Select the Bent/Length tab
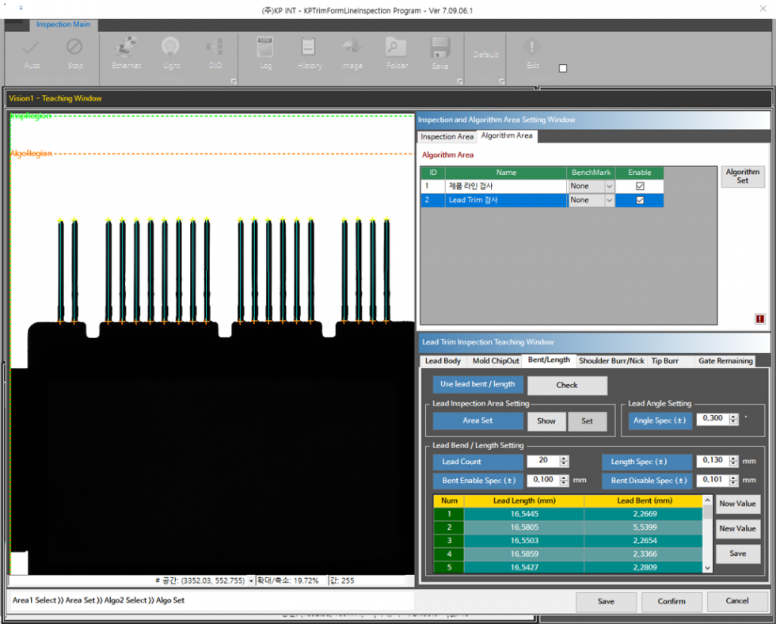Image resolution: width=776 pixels, height=624 pixels. (x=549, y=360)
